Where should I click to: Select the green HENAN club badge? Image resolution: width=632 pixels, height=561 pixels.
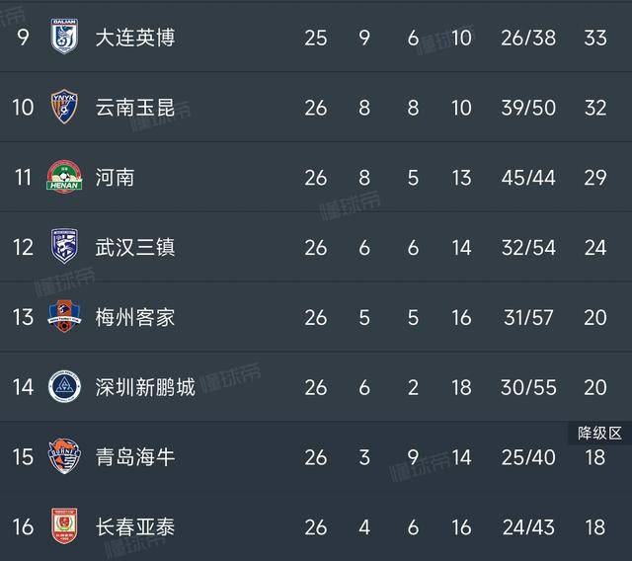tap(64, 177)
